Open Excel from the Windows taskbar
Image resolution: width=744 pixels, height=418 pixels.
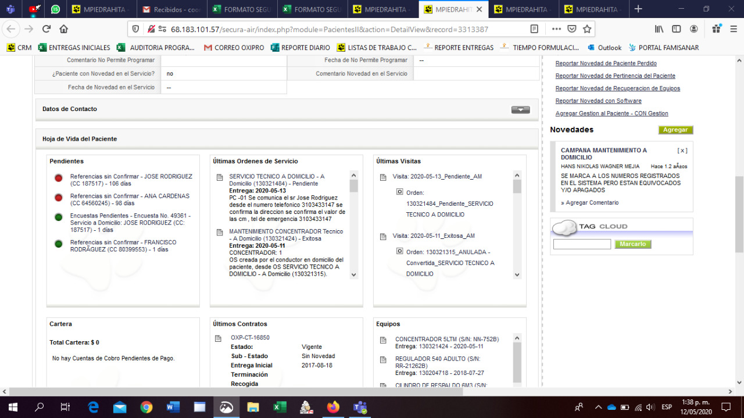280,407
